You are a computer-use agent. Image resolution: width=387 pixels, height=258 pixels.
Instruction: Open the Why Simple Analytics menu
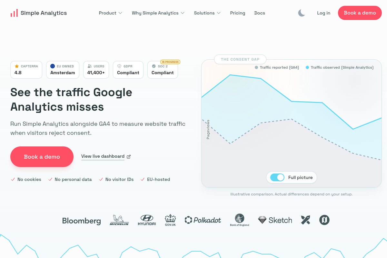tap(158, 13)
